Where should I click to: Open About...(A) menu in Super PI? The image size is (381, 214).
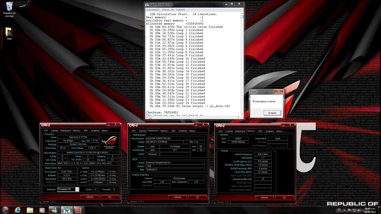168,10
